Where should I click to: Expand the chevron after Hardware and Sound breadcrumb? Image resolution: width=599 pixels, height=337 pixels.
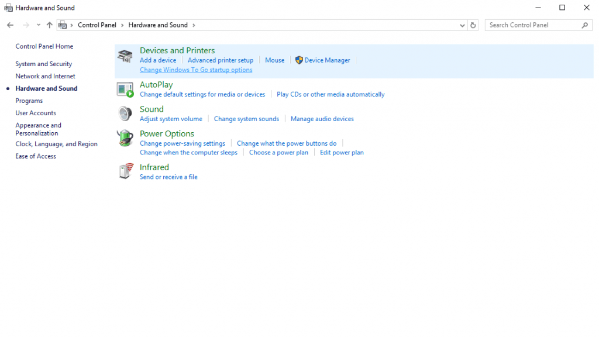(x=194, y=25)
